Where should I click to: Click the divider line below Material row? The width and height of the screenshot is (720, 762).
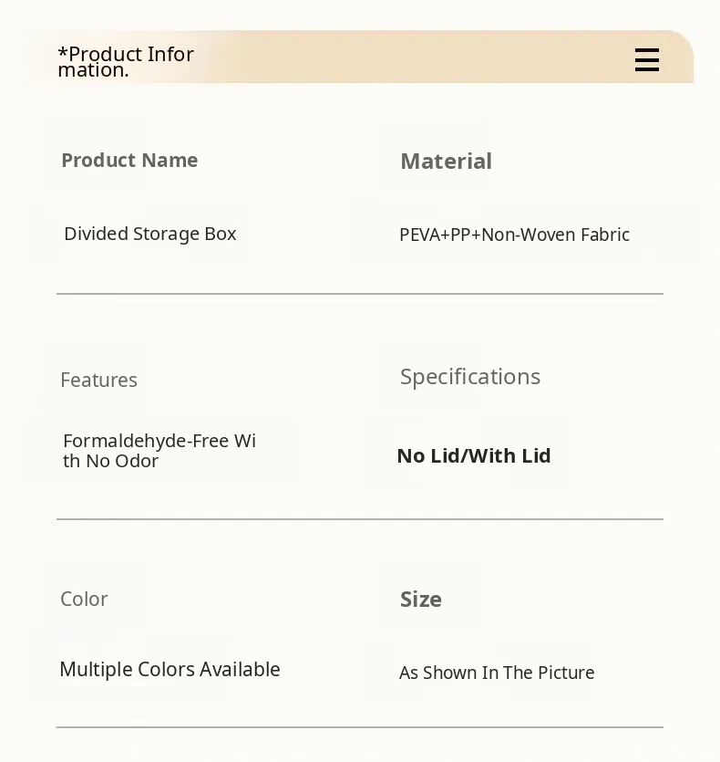360,294
